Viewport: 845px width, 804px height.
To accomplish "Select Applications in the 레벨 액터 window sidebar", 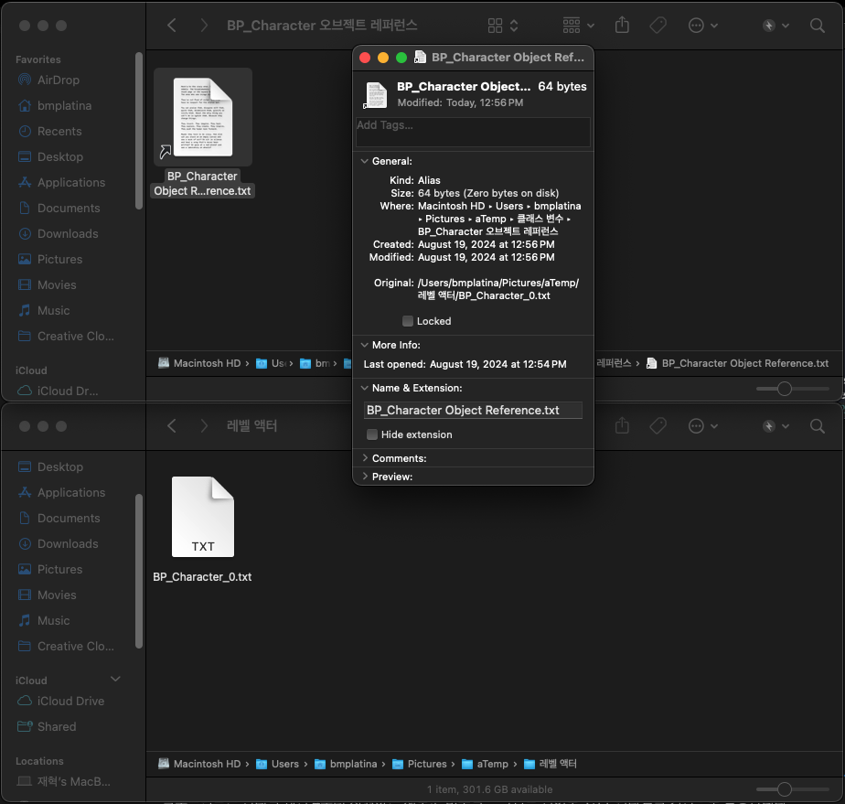I will click(71, 492).
